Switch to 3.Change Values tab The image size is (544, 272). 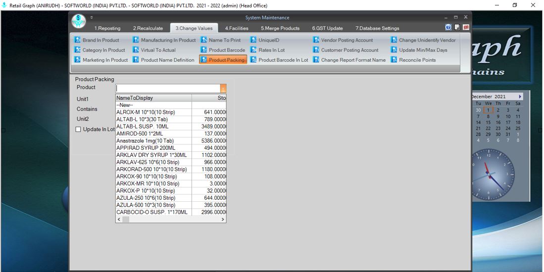coord(194,28)
